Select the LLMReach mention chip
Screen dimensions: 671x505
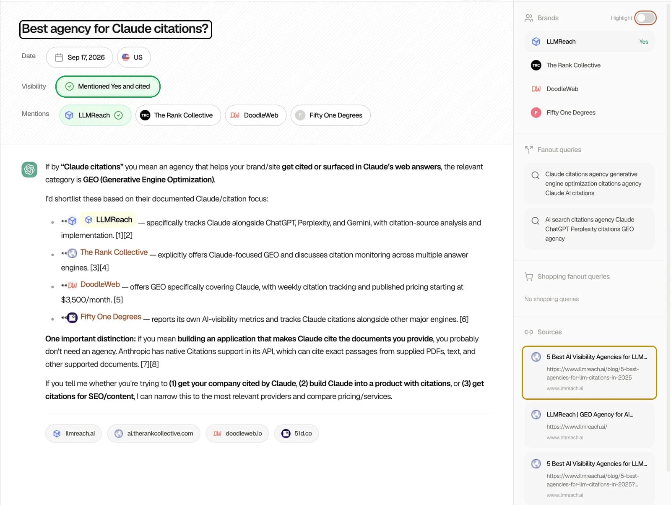(95, 115)
